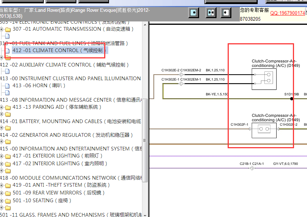Expand the 419-01 ANTI-THEFT SYSTEM node
Image resolution: width=307 pixels, height=217 pixels.
tap(1, 185)
